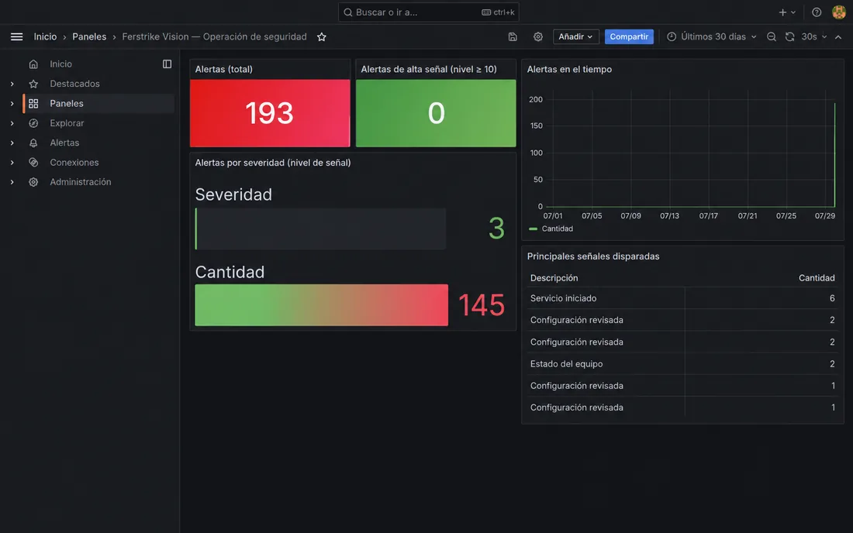Open the 30s refresh interval dropdown
The height and width of the screenshot is (533, 853).
813,36
